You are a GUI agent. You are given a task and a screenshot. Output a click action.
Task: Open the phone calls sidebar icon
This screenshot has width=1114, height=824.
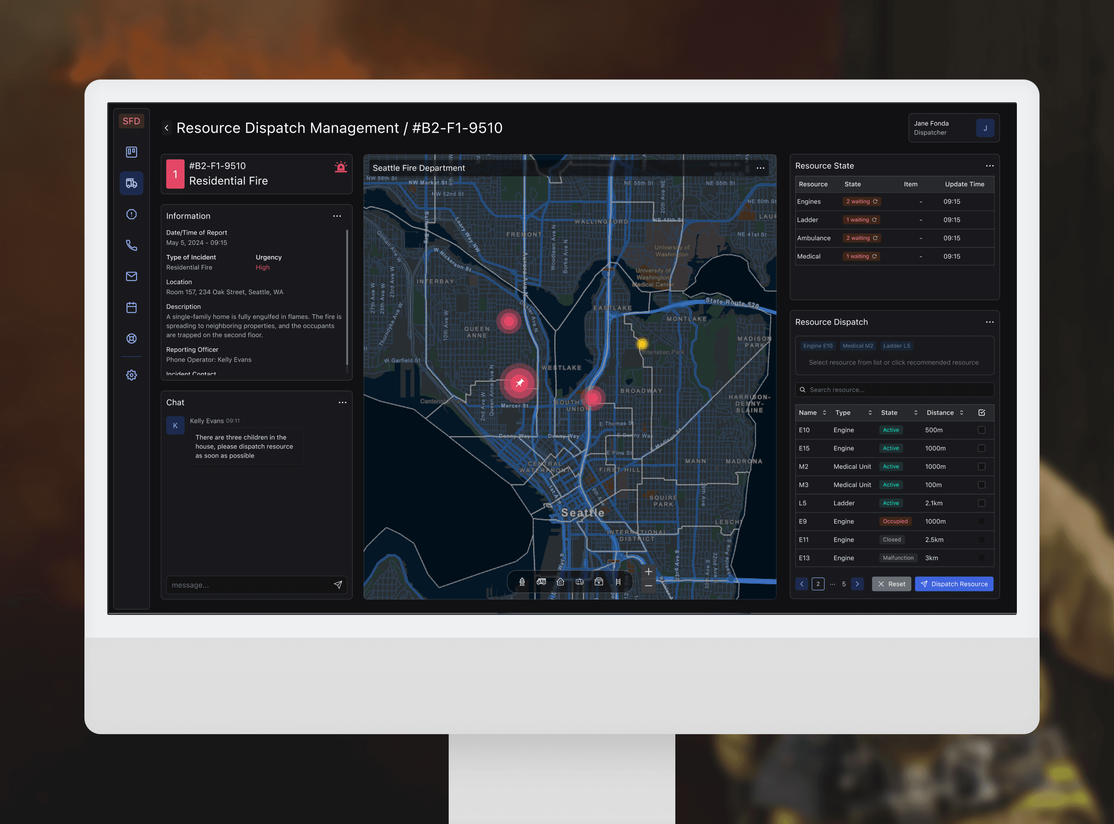pos(131,245)
